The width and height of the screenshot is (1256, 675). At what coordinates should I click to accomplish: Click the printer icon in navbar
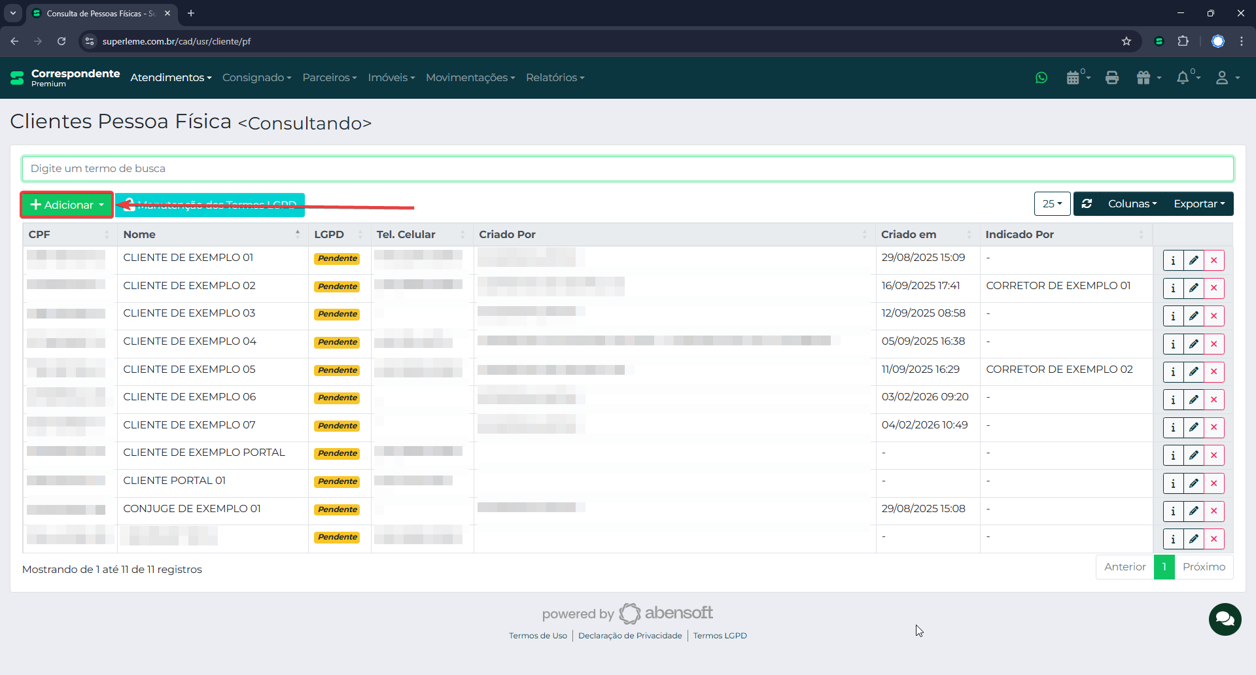(1112, 78)
